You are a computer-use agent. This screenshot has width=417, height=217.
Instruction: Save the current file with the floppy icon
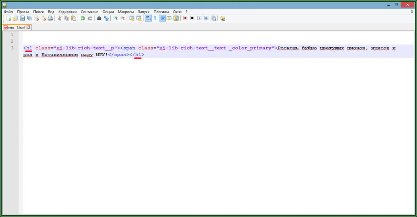pos(22,18)
